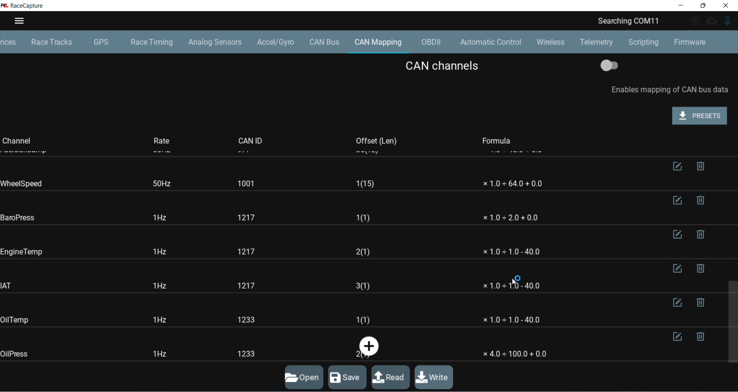Go to Automatic Control tab
The image size is (738, 392).
[x=490, y=42]
